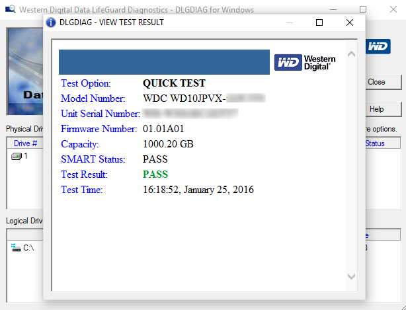Click capacity value 1000.20 GB

coord(168,144)
